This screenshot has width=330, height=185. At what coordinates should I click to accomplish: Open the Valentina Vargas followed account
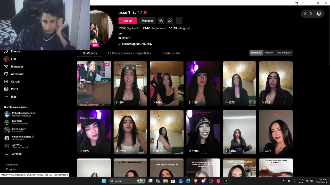[x=20, y=138]
